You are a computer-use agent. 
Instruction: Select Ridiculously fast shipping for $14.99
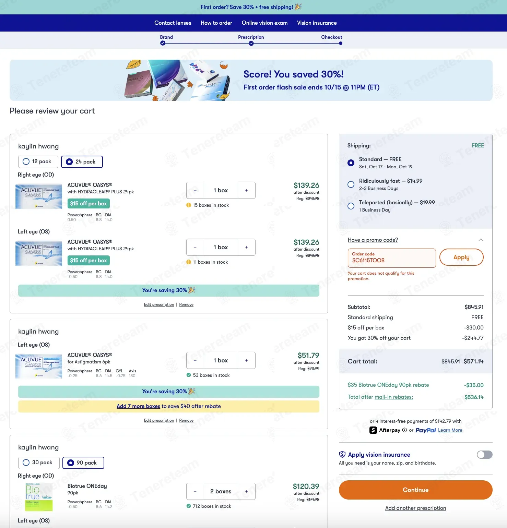pos(351,184)
